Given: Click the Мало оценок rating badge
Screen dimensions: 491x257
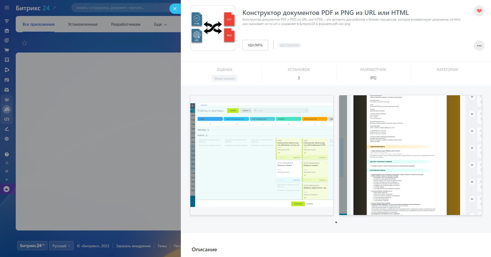Looking at the screenshot, I should tap(224, 78).
